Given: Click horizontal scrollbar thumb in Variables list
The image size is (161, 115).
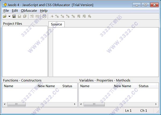Looking at the screenshot, I should click(94, 104).
